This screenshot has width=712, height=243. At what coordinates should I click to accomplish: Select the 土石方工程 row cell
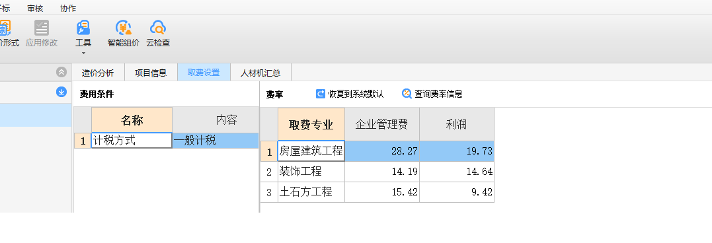point(311,192)
